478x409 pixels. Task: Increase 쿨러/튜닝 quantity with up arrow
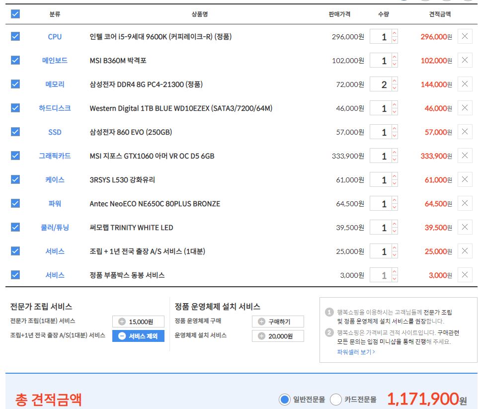pos(395,224)
